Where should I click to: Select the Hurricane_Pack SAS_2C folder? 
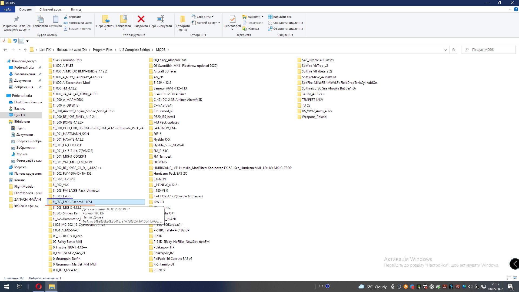[170, 174]
